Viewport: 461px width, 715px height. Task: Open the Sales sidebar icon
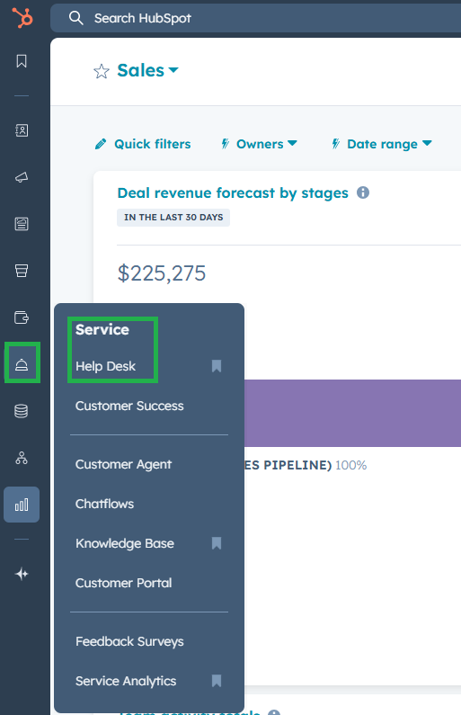tap(22, 271)
